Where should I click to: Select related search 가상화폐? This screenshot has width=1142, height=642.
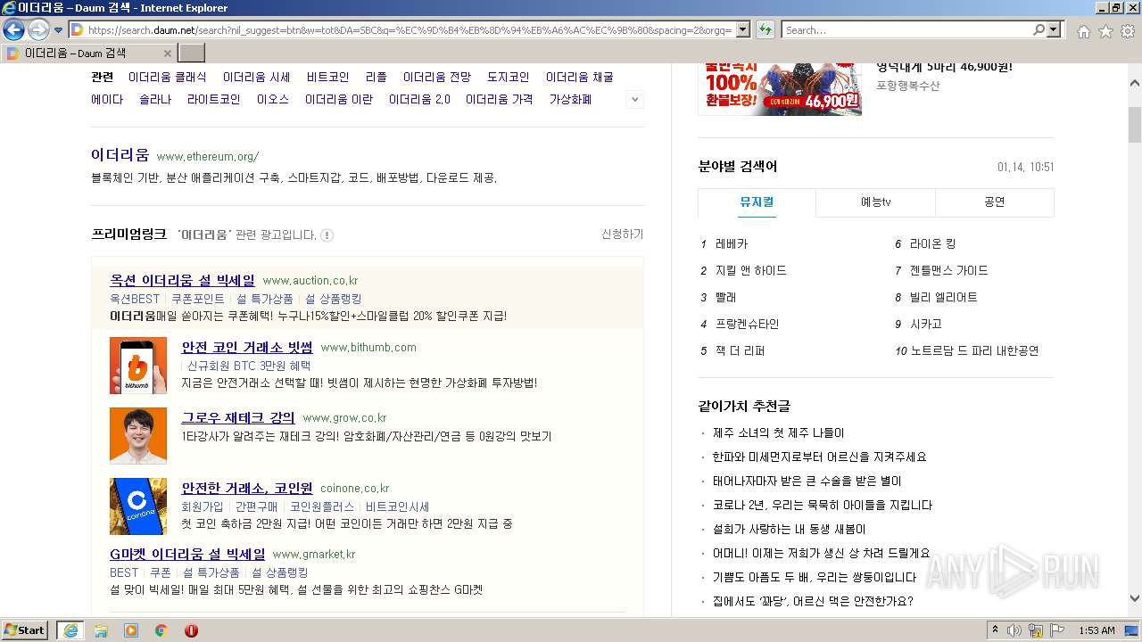570,100
